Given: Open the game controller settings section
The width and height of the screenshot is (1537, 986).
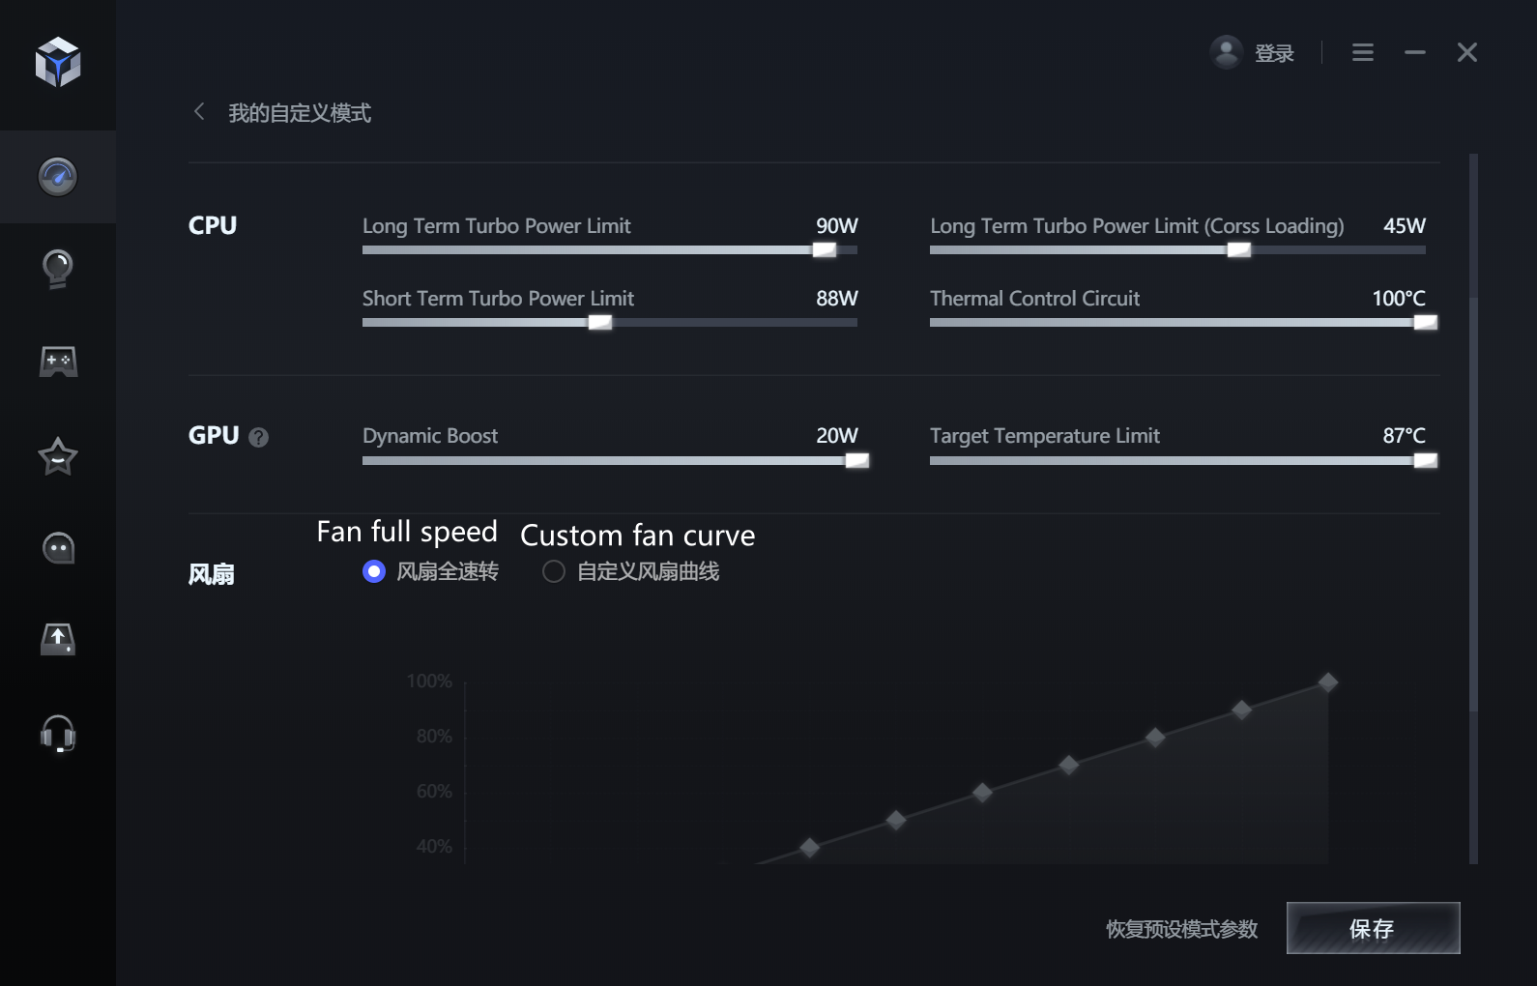Looking at the screenshot, I should click(58, 361).
